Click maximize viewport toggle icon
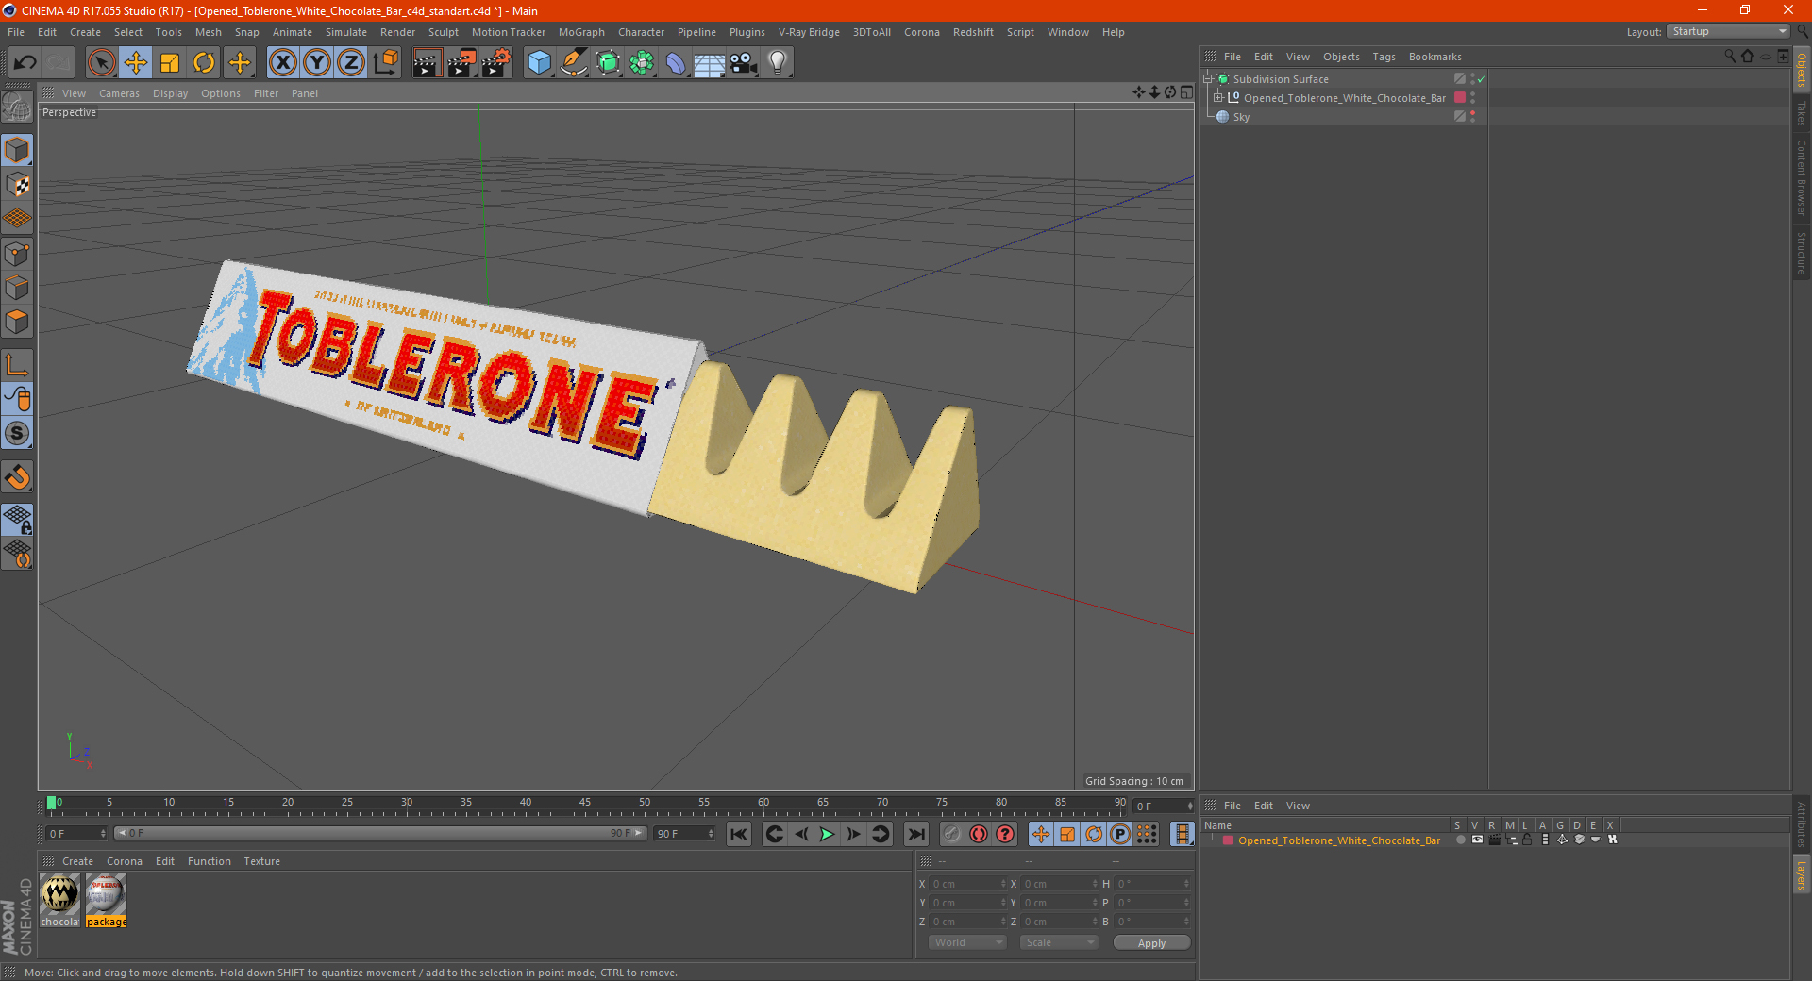 point(1186,92)
